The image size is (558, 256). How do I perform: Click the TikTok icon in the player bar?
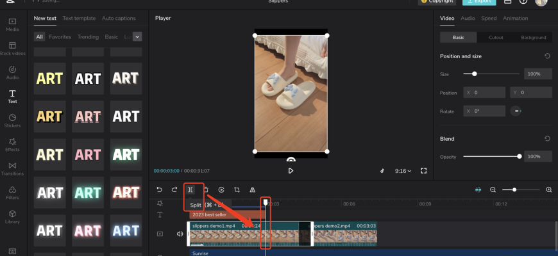(x=382, y=171)
